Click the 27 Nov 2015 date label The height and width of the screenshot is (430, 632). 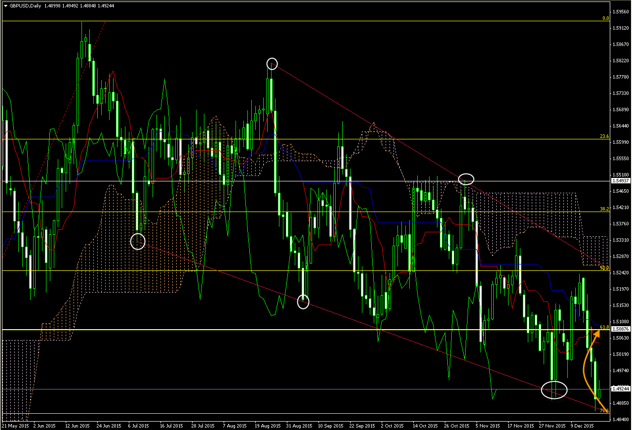(x=552, y=425)
